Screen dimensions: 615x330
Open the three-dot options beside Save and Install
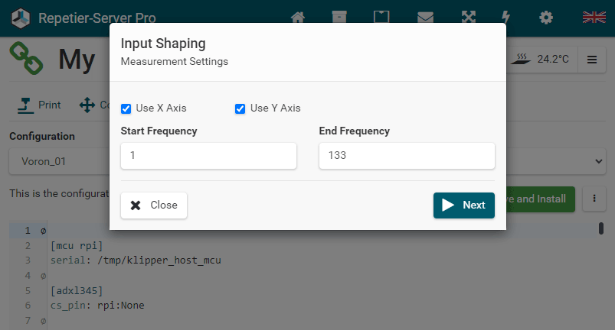tap(594, 199)
